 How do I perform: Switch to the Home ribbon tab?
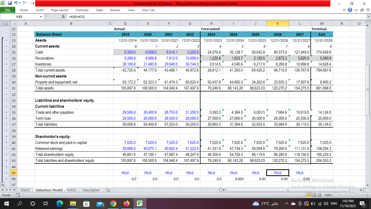[x=24, y=10]
